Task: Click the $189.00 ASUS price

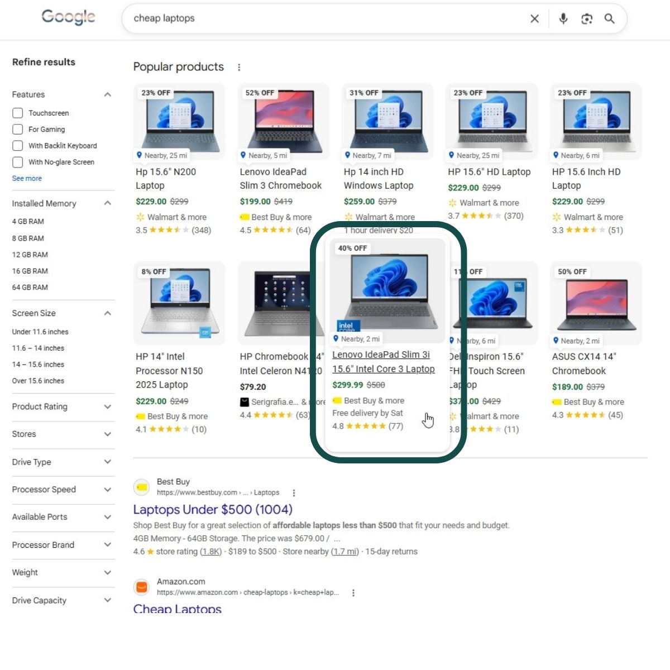Action: click(x=567, y=387)
